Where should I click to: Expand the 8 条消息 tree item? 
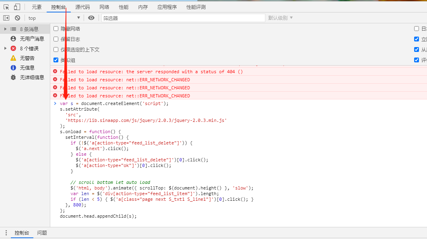(5, 29)
